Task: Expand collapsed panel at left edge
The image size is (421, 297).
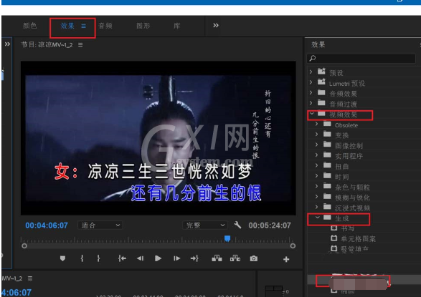Action: (x=7, y=44)
